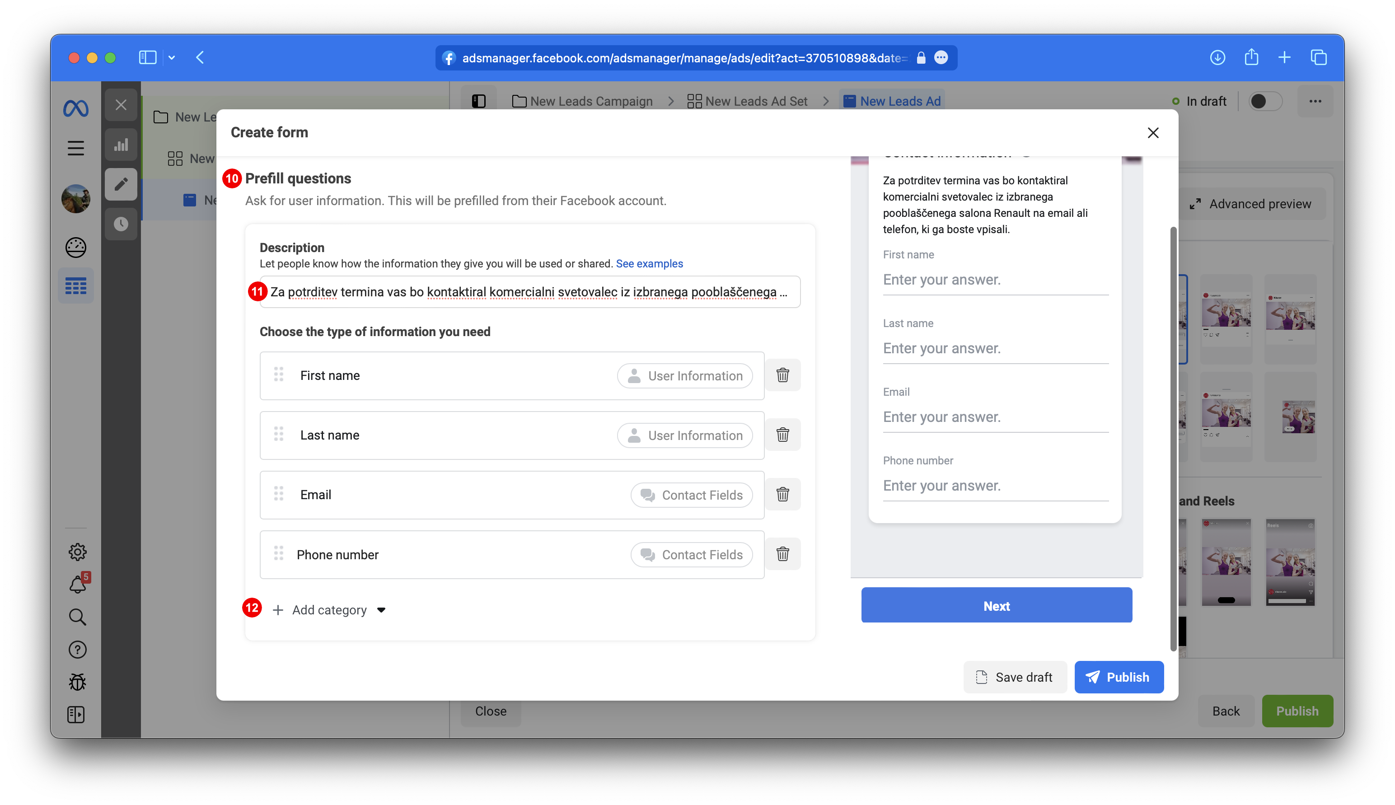
Task: Expand the Add category dropdown
Action: click(329, 610)
